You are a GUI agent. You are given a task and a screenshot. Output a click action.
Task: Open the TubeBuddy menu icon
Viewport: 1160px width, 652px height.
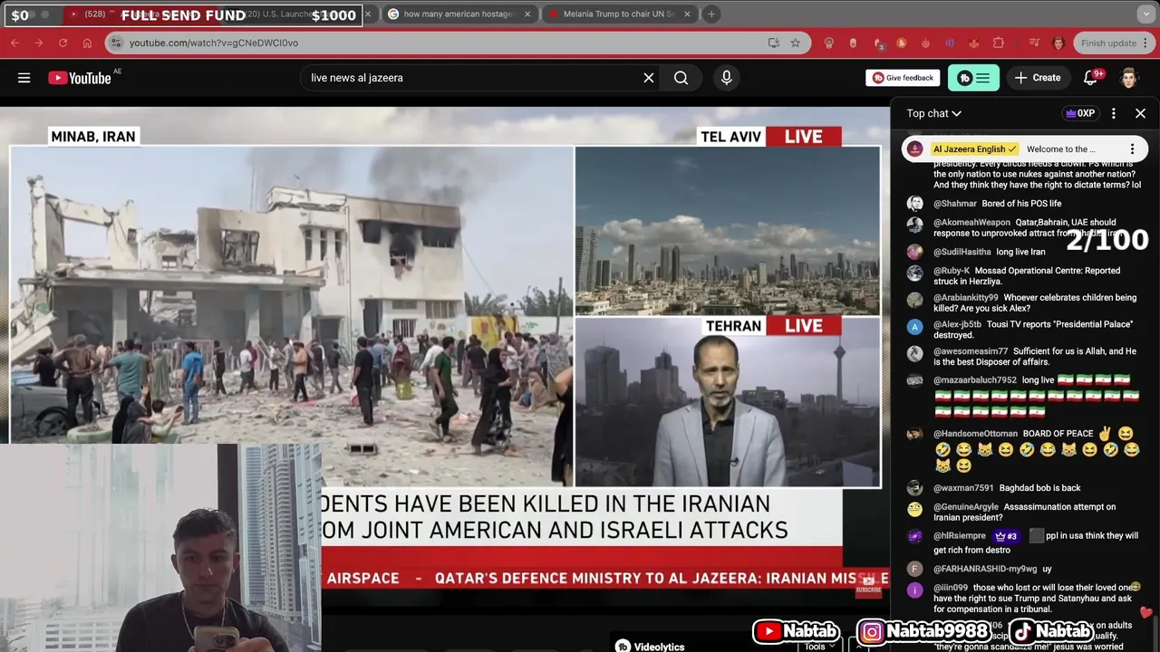973,78
